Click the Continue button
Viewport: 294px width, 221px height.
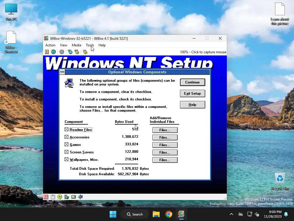193,82
